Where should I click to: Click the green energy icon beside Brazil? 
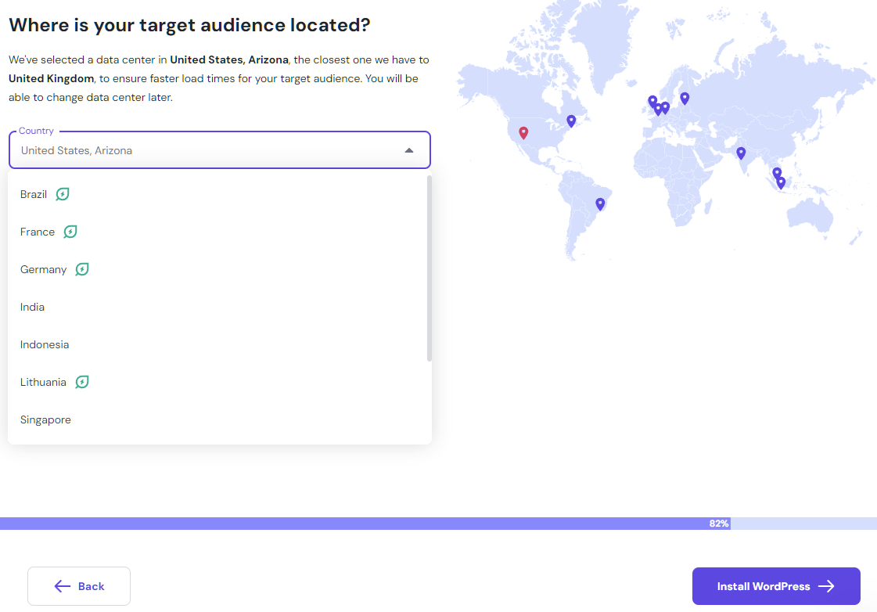tap(63, 194)
